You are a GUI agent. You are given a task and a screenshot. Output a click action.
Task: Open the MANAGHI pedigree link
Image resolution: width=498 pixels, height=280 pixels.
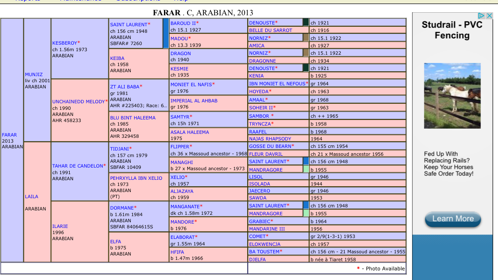click(181, 162)
